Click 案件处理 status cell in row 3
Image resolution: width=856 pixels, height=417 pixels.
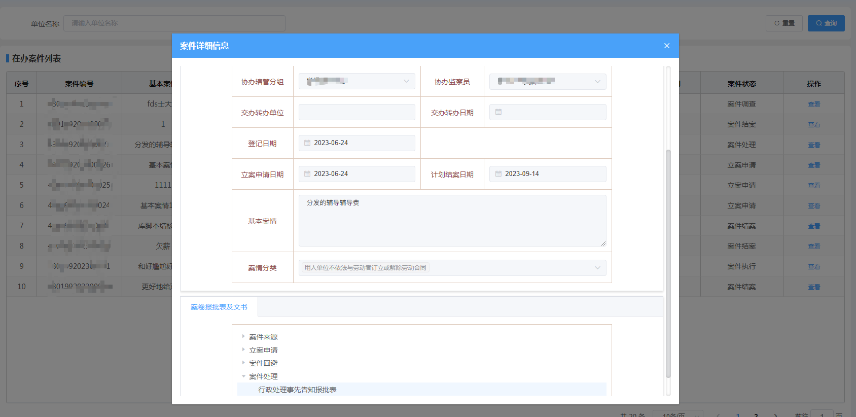click(741, 145)
